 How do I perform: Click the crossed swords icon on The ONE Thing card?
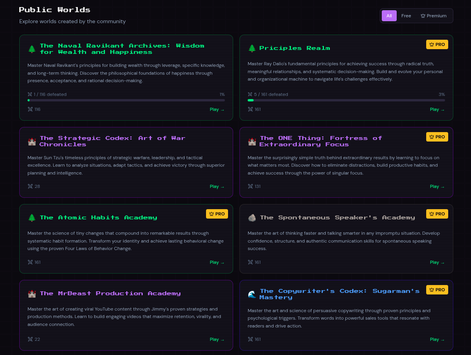250,186
